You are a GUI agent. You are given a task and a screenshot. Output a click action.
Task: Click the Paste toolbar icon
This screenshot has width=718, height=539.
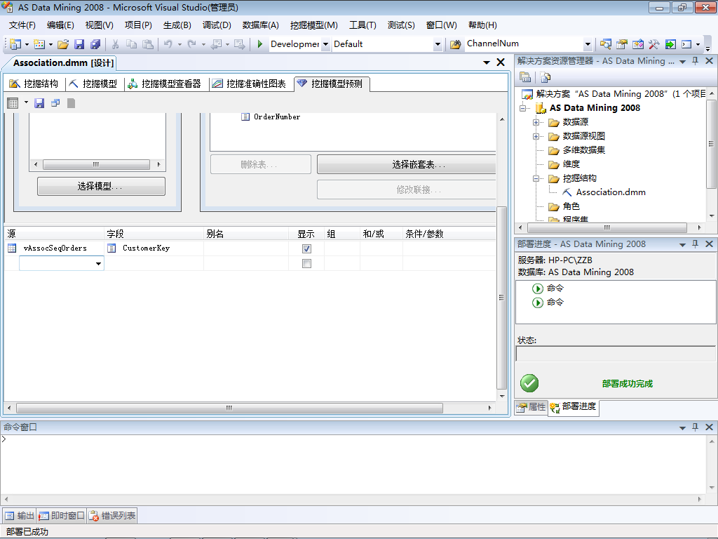[147, 44]
